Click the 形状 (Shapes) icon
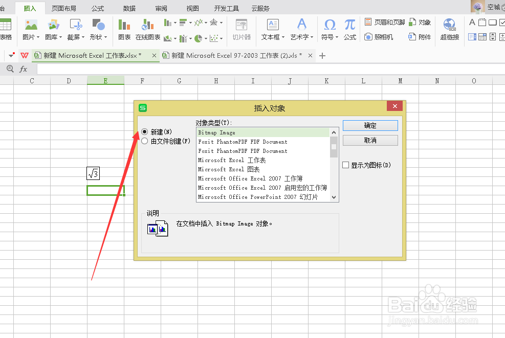The height and width of the screenshot is (338, 505). [x=98, y=25]
